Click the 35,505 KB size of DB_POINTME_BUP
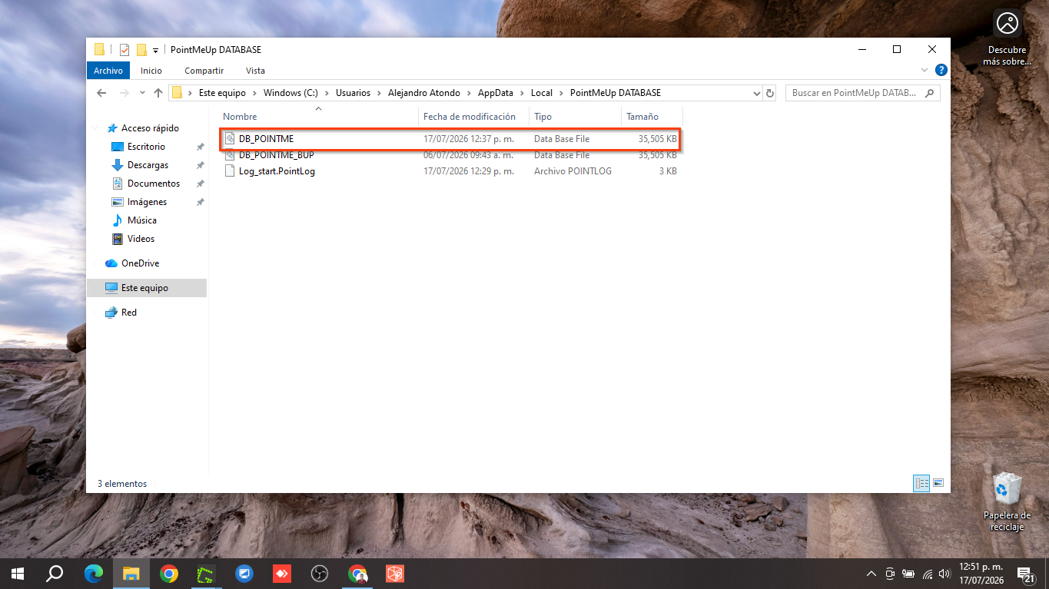 coord(657,155)
